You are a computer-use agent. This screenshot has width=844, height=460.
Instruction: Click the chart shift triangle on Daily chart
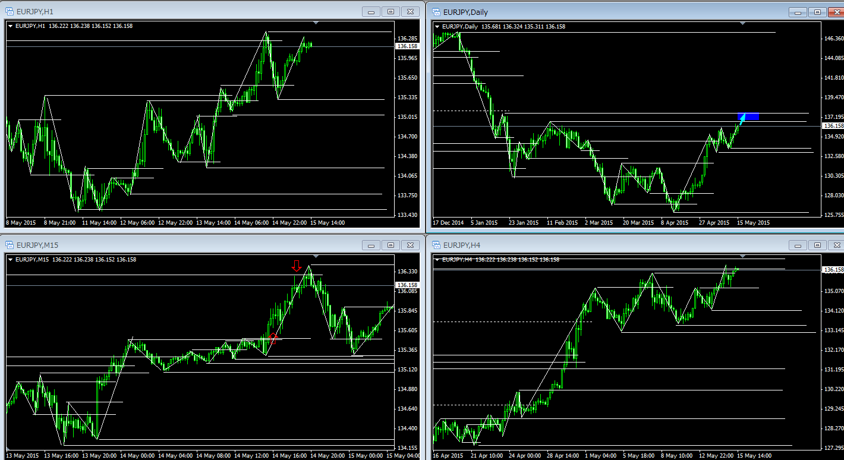tap(742, 23)
